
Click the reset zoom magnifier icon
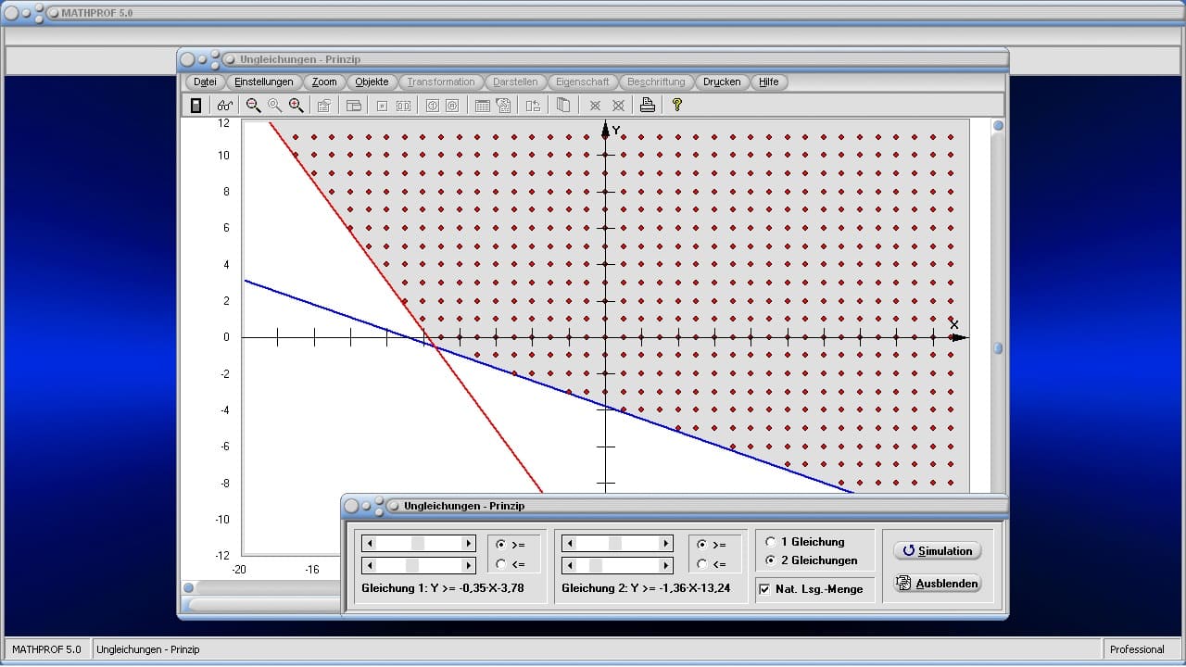click(x=274, y=106)
